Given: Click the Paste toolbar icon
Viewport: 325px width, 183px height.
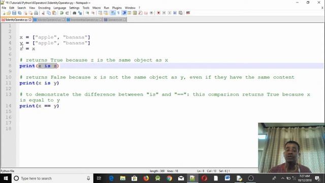Looking at the screenshot, I should click(x=54, y=13).
